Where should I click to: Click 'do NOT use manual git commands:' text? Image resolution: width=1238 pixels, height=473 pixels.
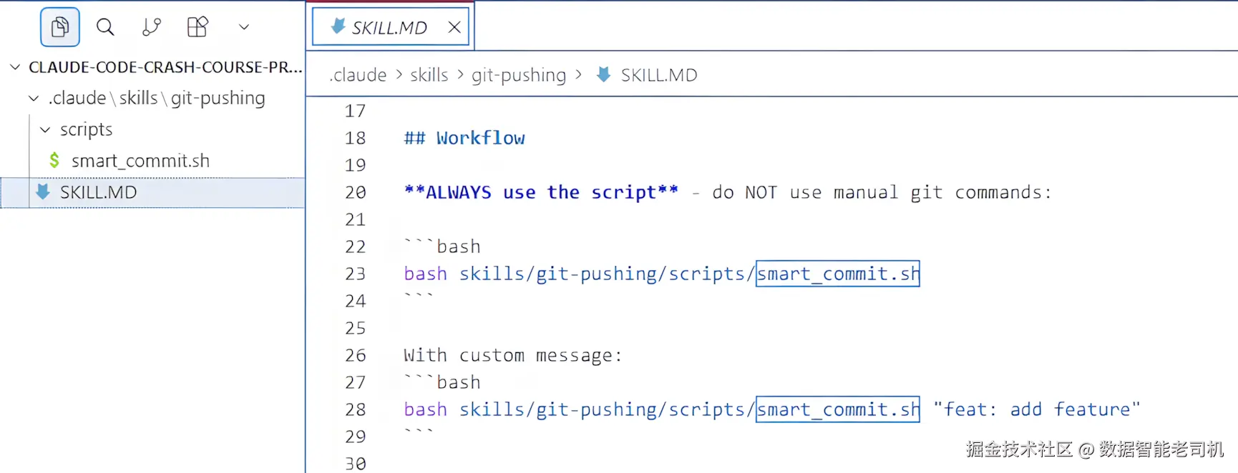(x=882, y=192)
